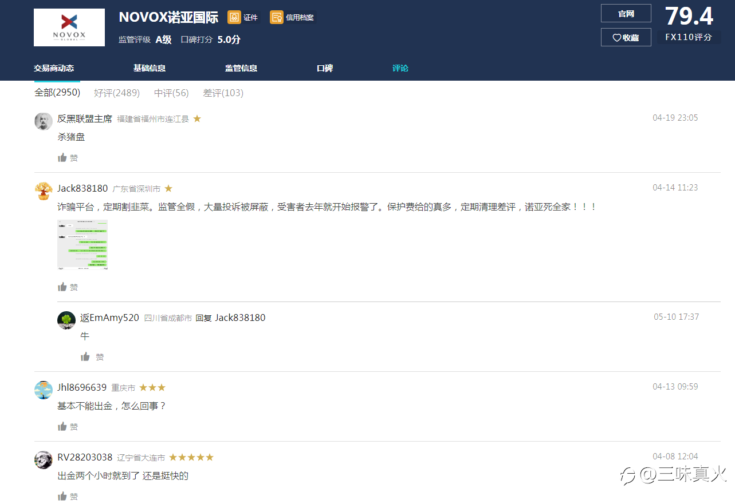This screenshot has width=735, height=504.
Task: Click location 广东省深圳市
Action: coord(136,189)
